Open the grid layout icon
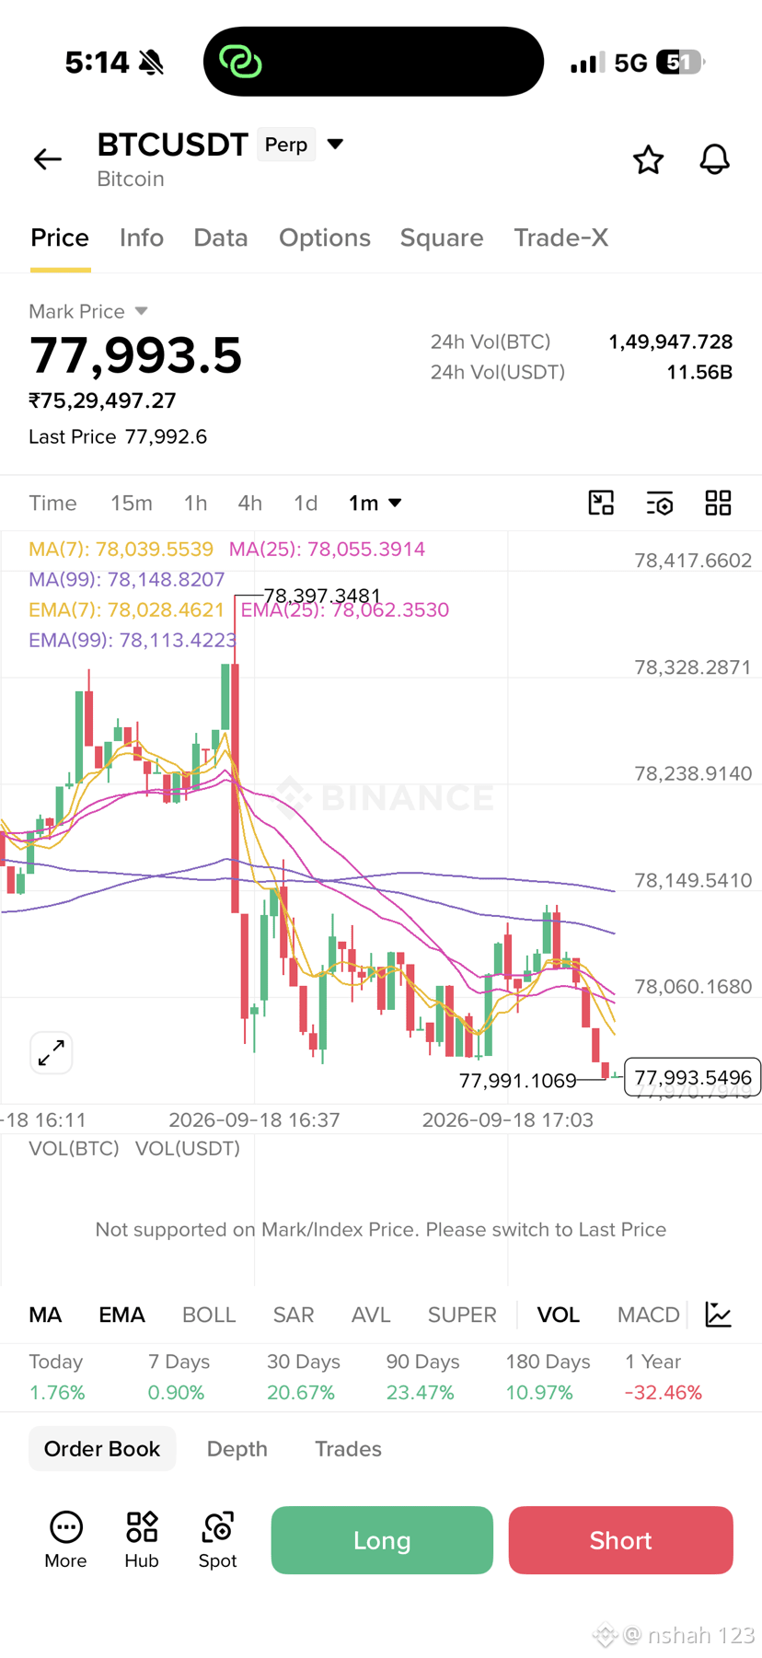This screenshot has width=762, height=1658. coord(718,503)
